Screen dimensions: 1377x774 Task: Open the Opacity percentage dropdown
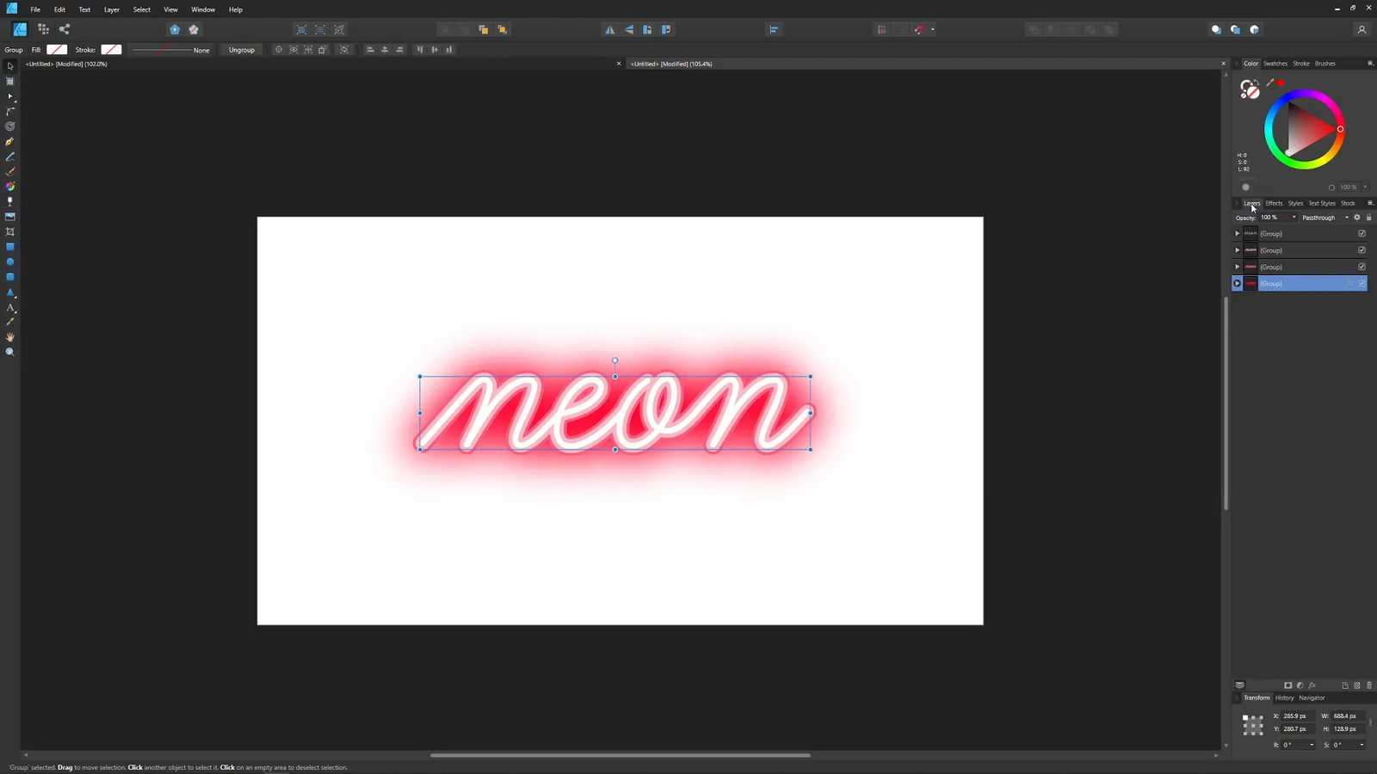coord(1294,217)
